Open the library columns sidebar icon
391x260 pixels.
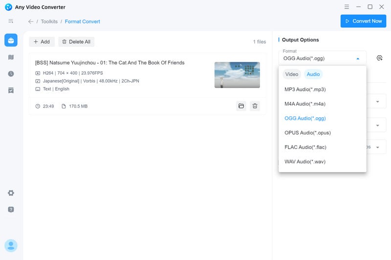11,57
